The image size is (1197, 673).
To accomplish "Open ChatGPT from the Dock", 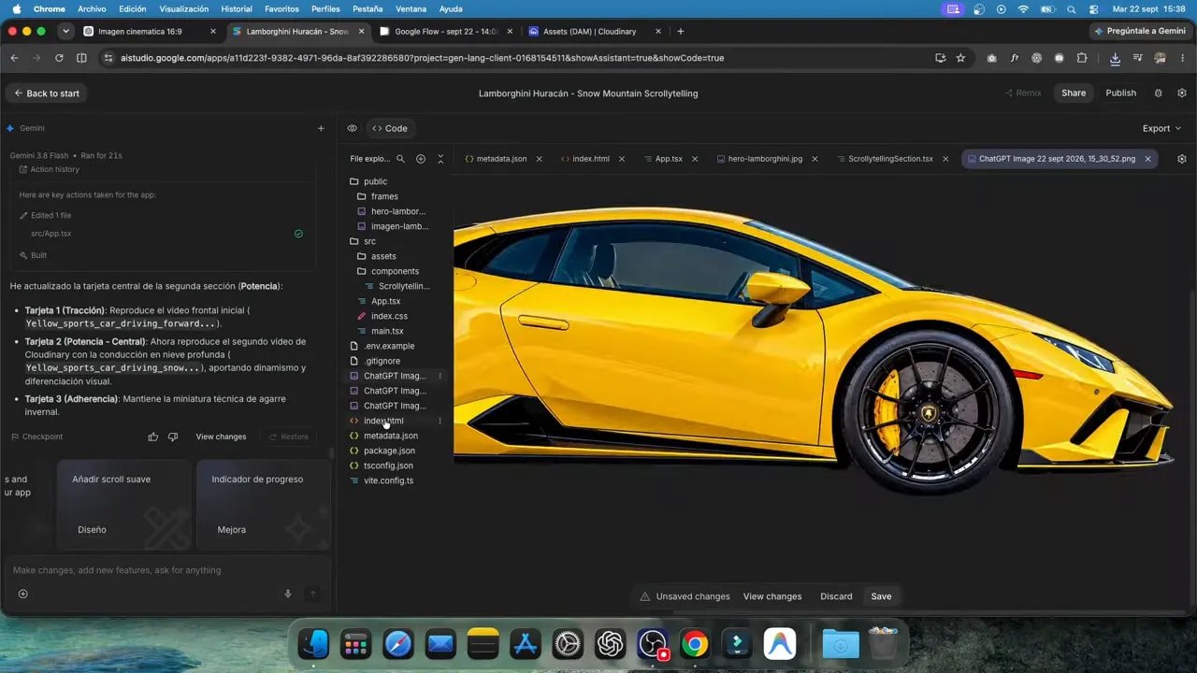I will [610, 643].
